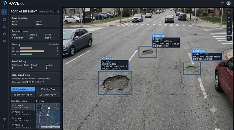Screen dimensions: 234x130
Task: Zoom in on the overview map with plus
Action: [39, 106]
